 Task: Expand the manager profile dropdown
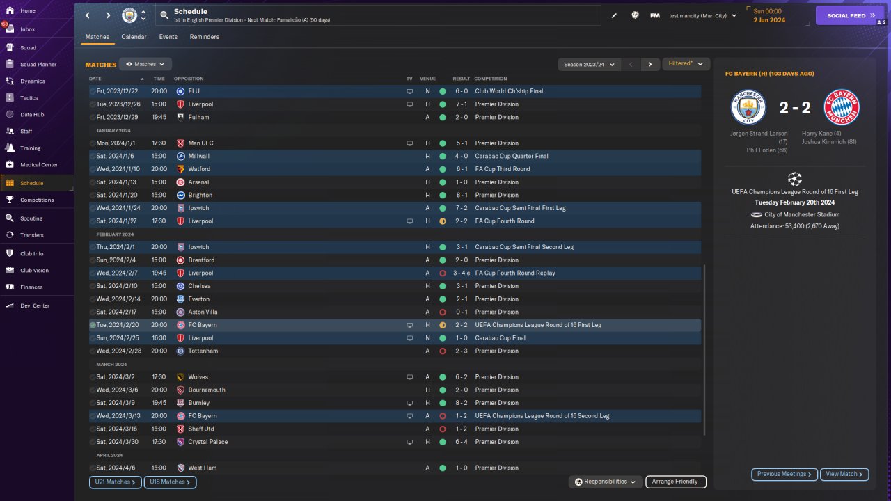702,15
